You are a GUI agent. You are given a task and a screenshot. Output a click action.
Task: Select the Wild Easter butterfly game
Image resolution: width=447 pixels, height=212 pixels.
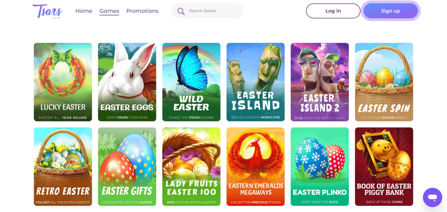[191, 82]
